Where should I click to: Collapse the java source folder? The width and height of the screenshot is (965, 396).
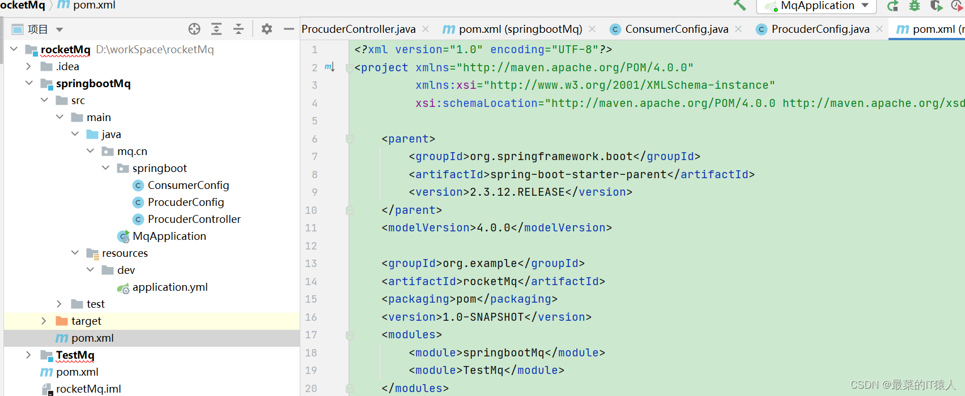pyautogui.click(x=75, y=134)
